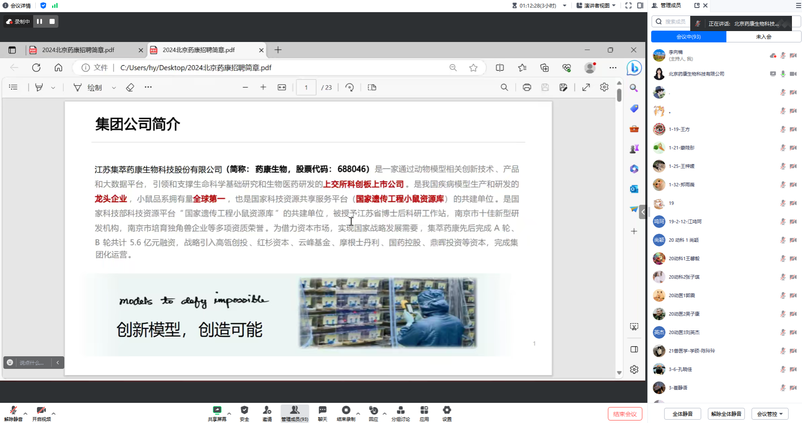The image size is (802, 423).
Task: Open Breakout Rooms (分组讨论)
Action: pyautogui.click(x=401, y=410)
